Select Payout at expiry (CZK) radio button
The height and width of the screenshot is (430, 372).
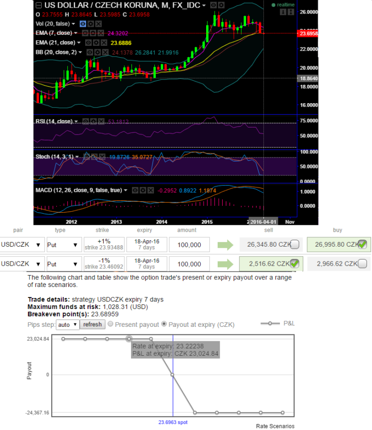[164, 324]
